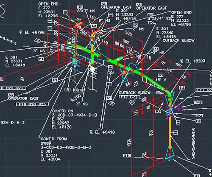
Task: Select the white pipe fitting below the green riser
Action: point(92,70)
